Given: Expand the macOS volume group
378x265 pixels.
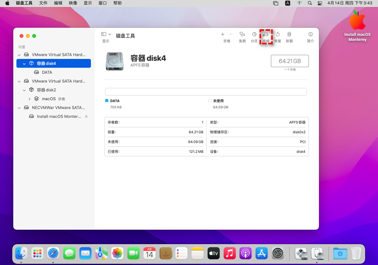Looking at the screenshot, I should point(29,99).
